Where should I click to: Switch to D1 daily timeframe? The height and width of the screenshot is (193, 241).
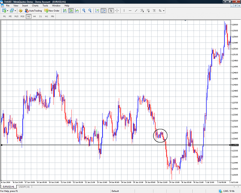click(40, 16)
